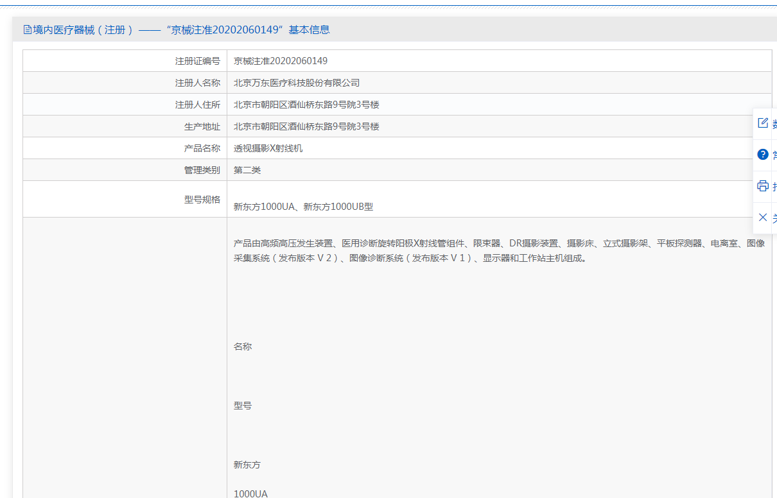Screen dimensions: 777x498
Task: Click the document icon before 境内医疗器械 title
Action: 28,30
